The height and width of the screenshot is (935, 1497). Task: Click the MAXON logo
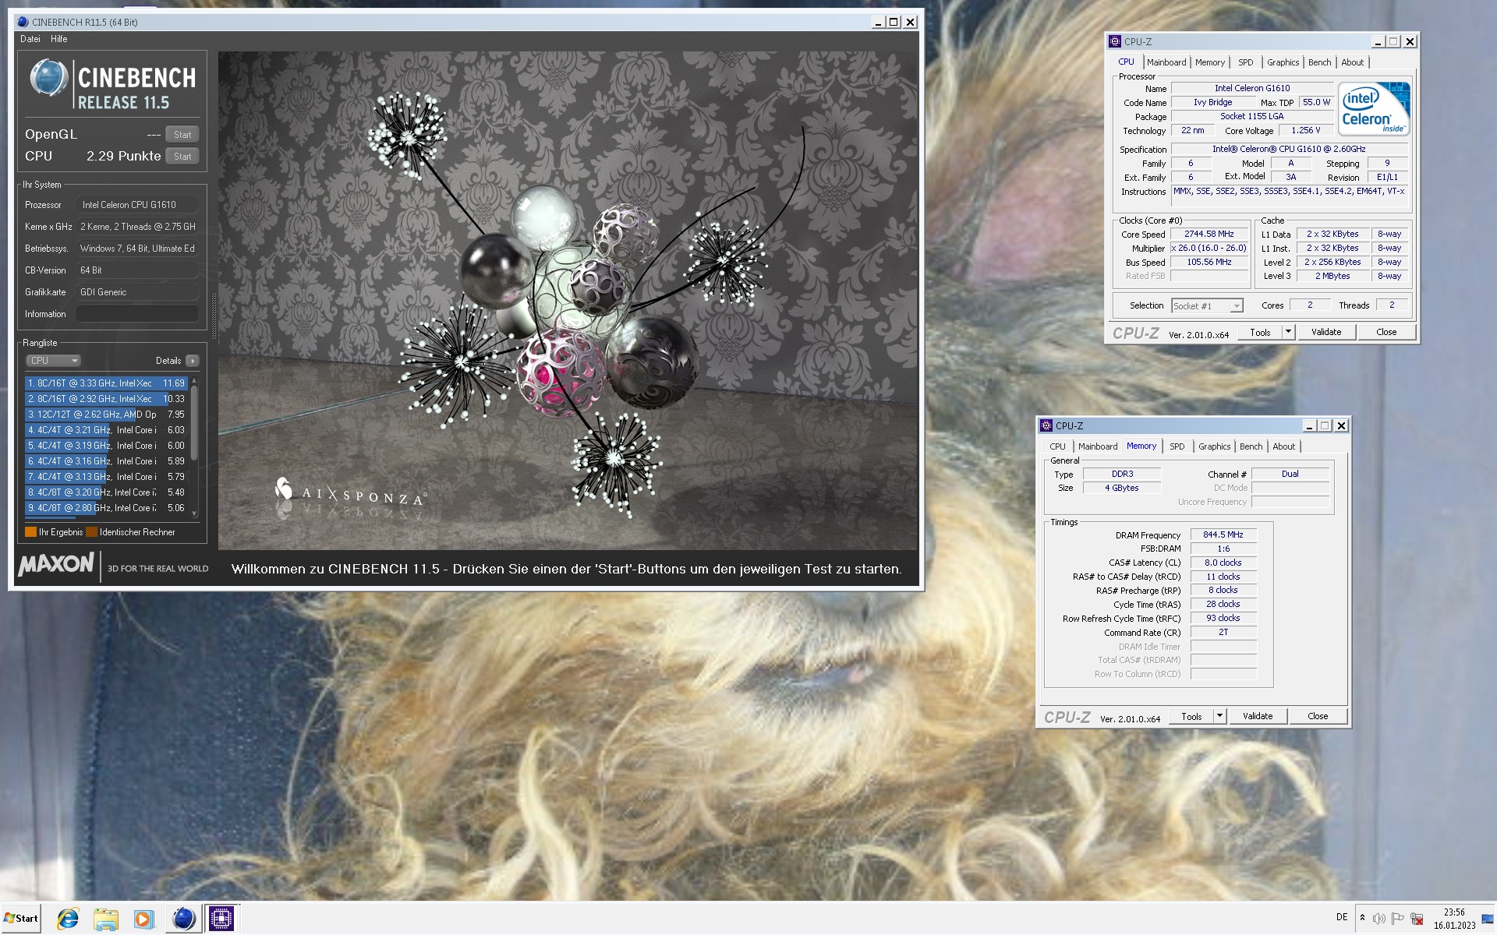(x=56, y=563)
